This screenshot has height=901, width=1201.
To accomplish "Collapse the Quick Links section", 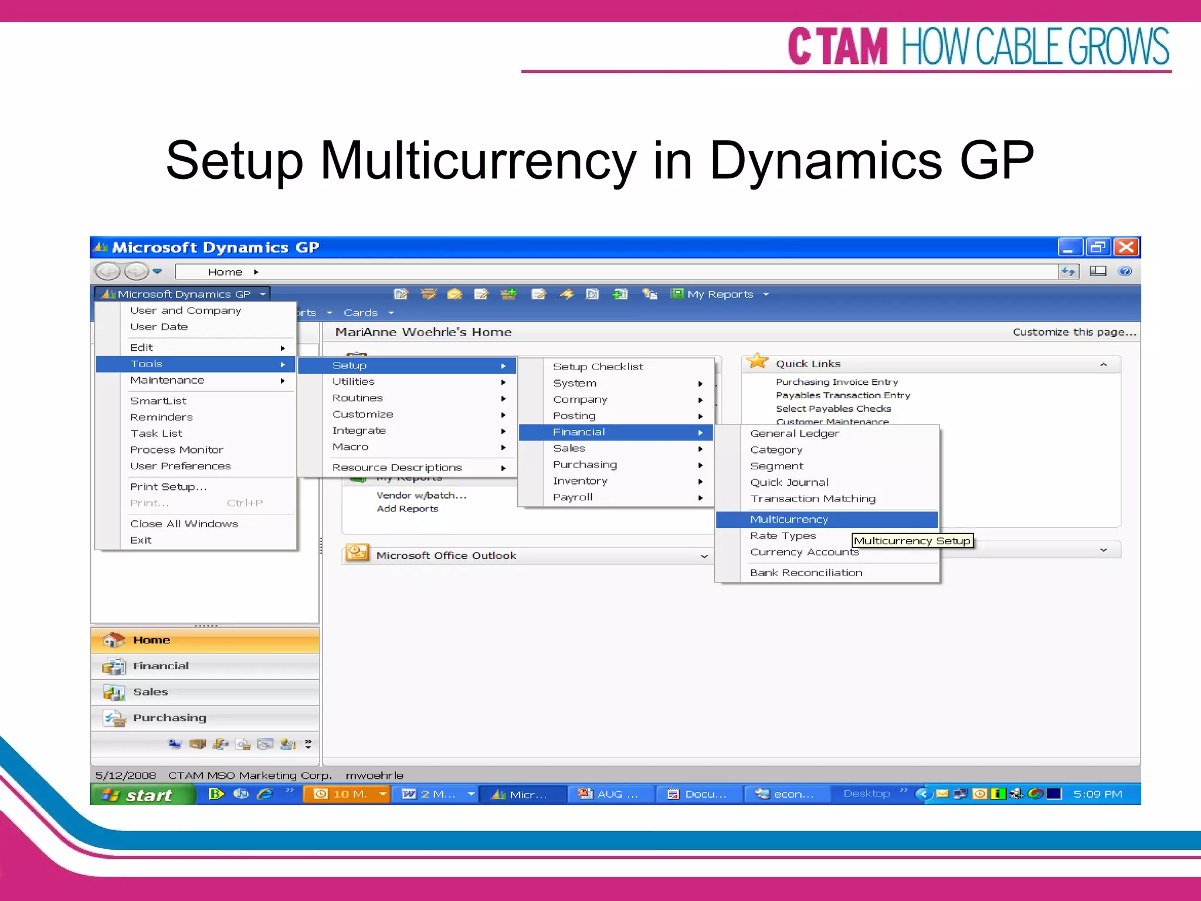I will [1104, 364].
